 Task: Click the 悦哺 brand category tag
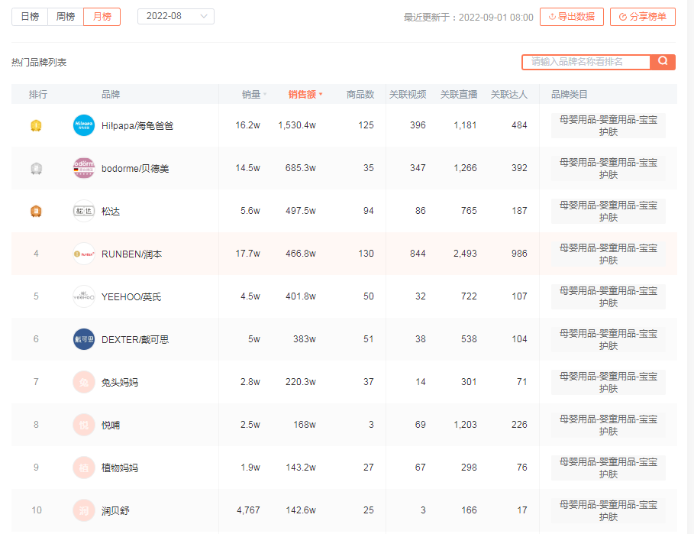click(x=608, y=425)
